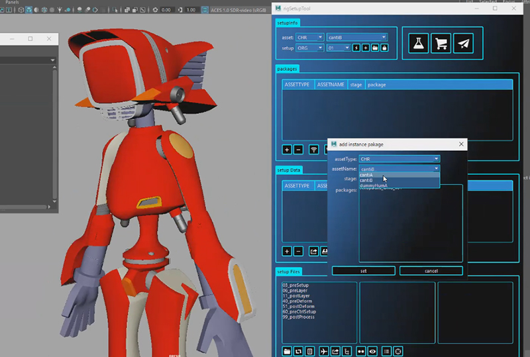530x357 pixels.
Task: Add setup data with the plus button
Action: pyautogui.click(x=287, y=251)
